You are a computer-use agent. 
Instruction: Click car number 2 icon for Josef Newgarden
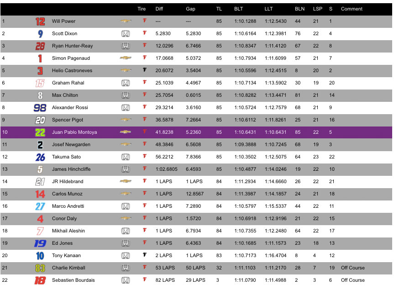pos(40,145)
